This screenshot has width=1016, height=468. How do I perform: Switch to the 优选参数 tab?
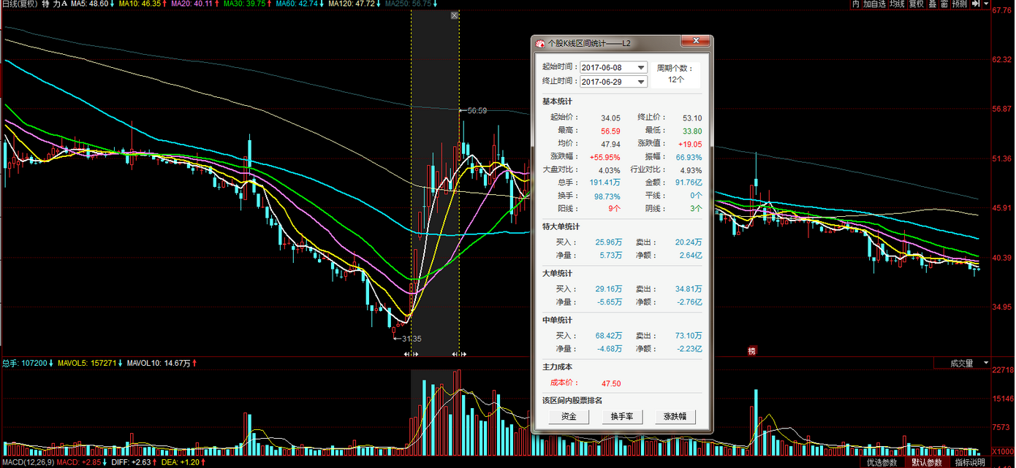coord(882,462)
